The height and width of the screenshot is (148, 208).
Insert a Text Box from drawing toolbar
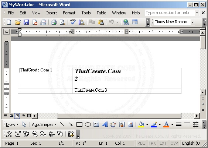point(96,124)
